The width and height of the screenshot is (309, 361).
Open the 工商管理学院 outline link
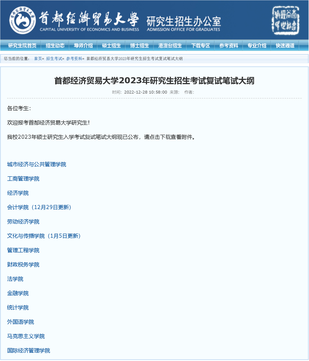point(23,179)
